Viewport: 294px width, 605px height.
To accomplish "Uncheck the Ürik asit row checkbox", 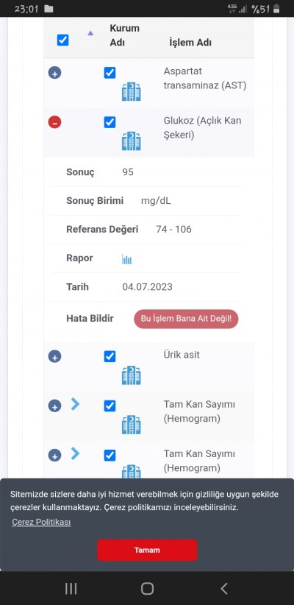I will pos(110,356).
